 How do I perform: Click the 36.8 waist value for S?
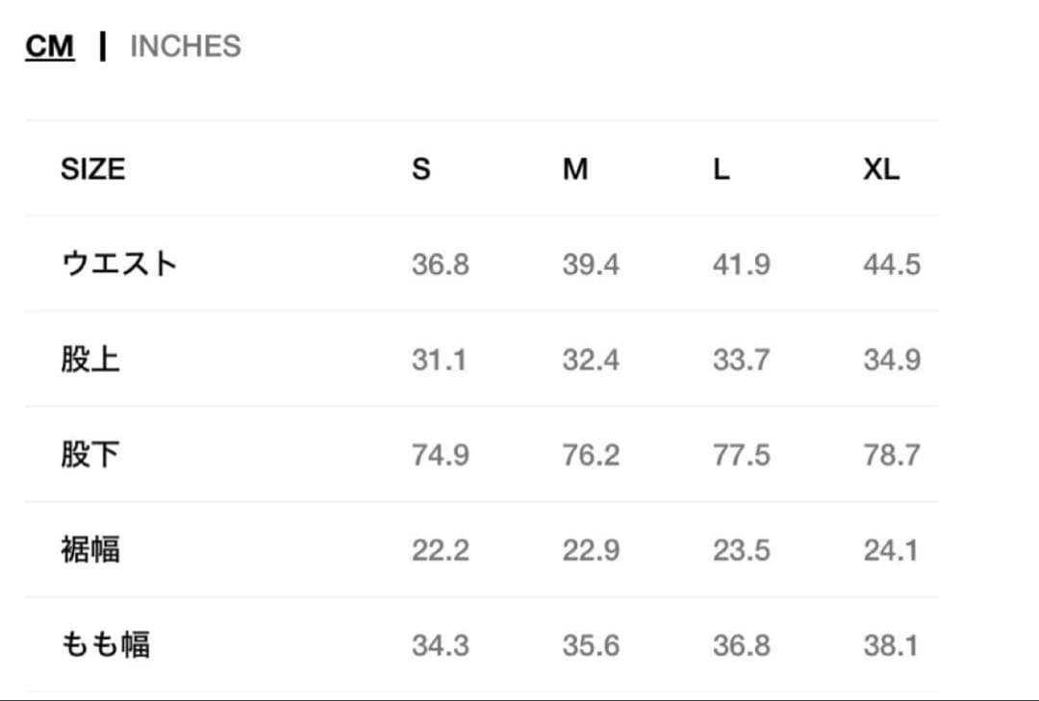tap(441, 264)
